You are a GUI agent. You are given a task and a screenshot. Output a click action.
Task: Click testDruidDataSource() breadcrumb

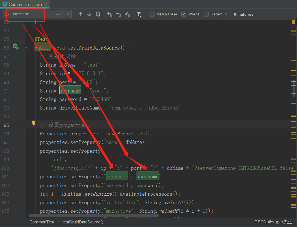(83, 222)
